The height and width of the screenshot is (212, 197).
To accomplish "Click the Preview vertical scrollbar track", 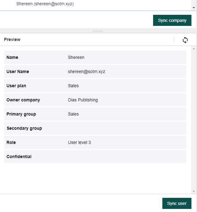I will click(x=194, y=123).
